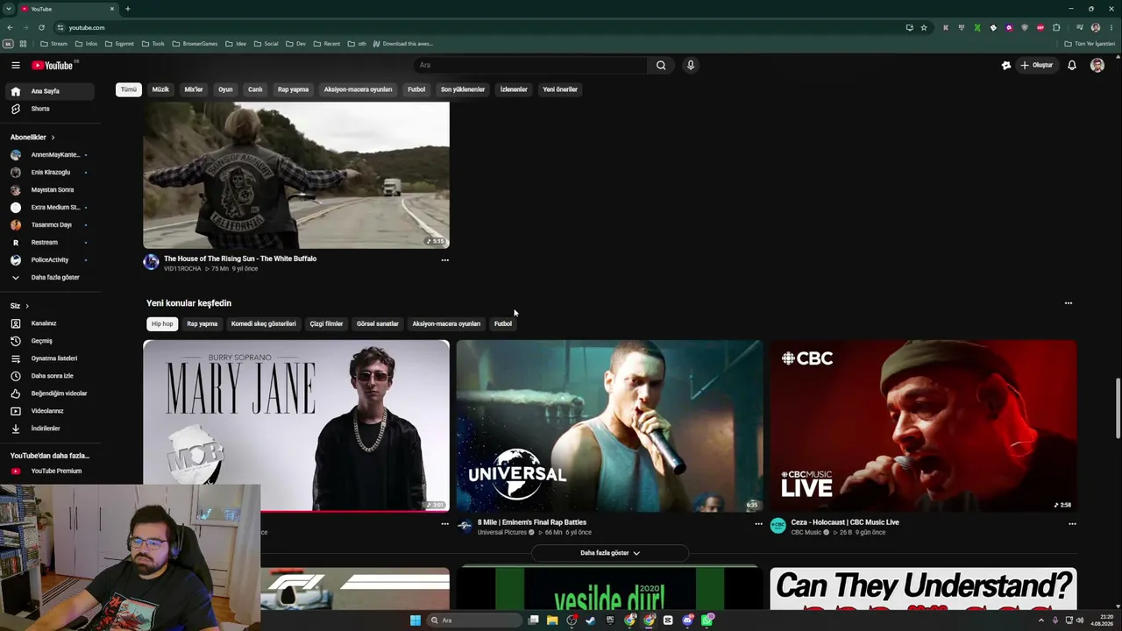Open the YouTube account avatar menu
The image size is (1122, 631).
pos(1097,65)
